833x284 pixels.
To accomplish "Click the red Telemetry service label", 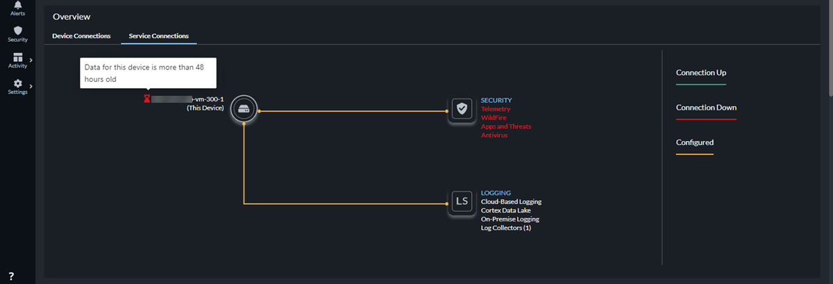I will pyautogui.click(x=495, y=109).
